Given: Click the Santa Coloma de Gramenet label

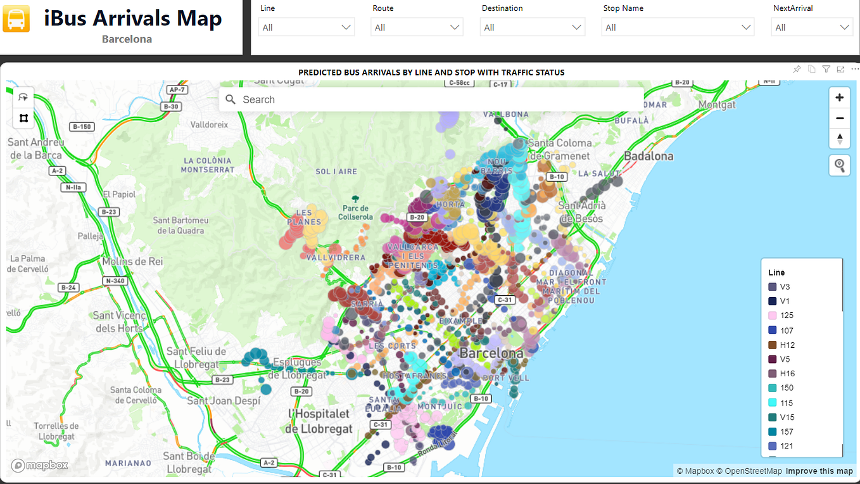Looking at the screenshot, I should click(559, 150).
